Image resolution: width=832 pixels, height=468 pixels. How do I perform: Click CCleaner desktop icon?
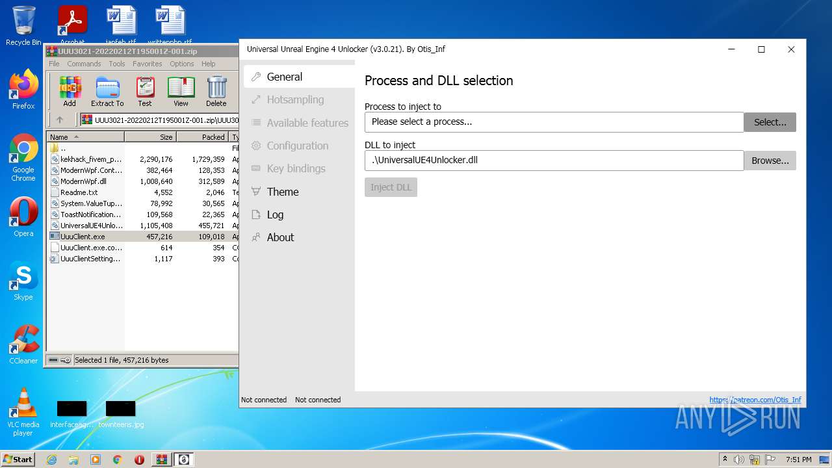[23, 344]
